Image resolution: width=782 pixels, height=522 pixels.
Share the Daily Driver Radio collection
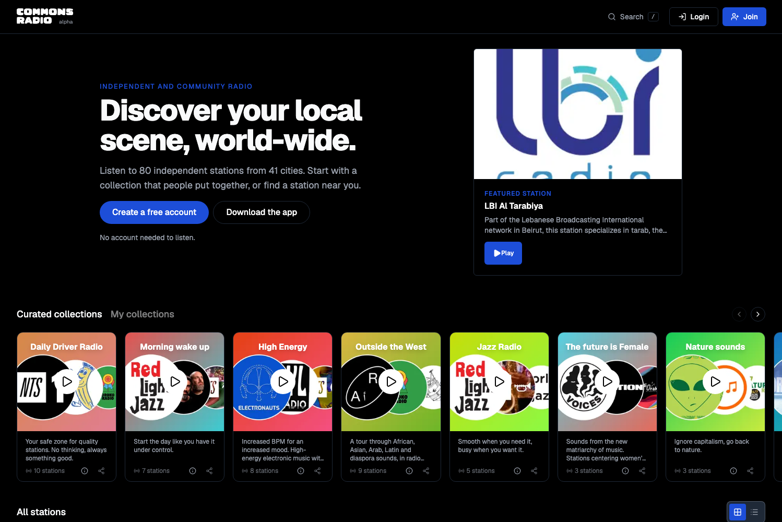click(x=101, y=471)
